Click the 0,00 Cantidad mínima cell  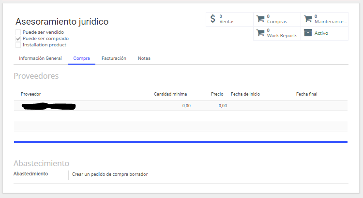(186, 106)
